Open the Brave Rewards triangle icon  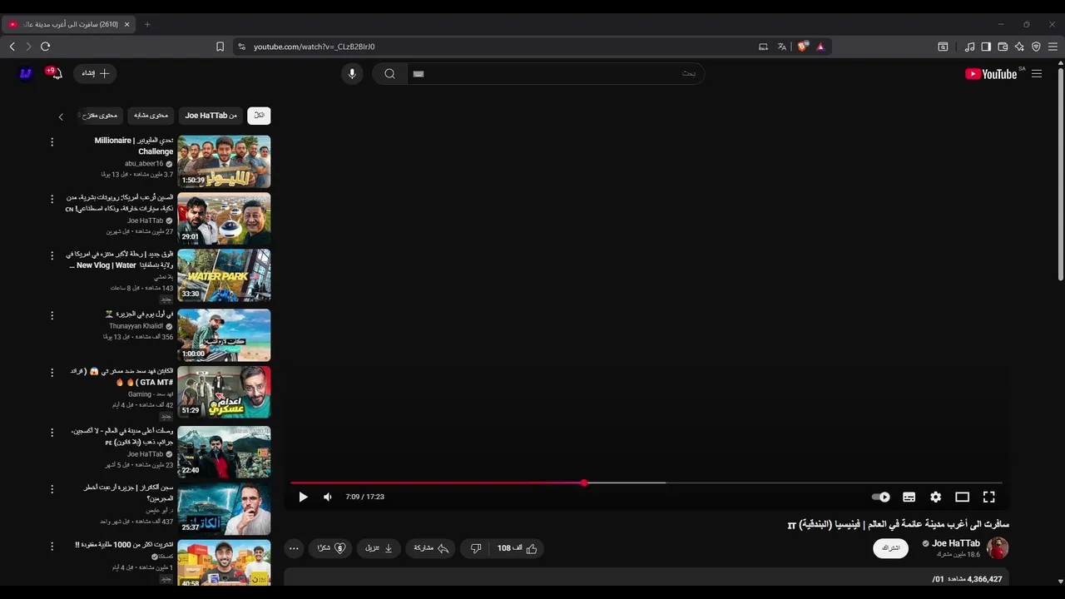pyautogui.click(x=820, y=47)
